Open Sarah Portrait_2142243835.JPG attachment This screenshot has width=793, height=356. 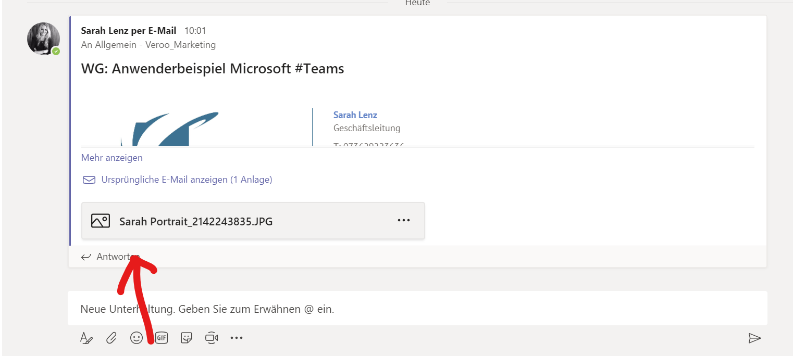point(196,222)
